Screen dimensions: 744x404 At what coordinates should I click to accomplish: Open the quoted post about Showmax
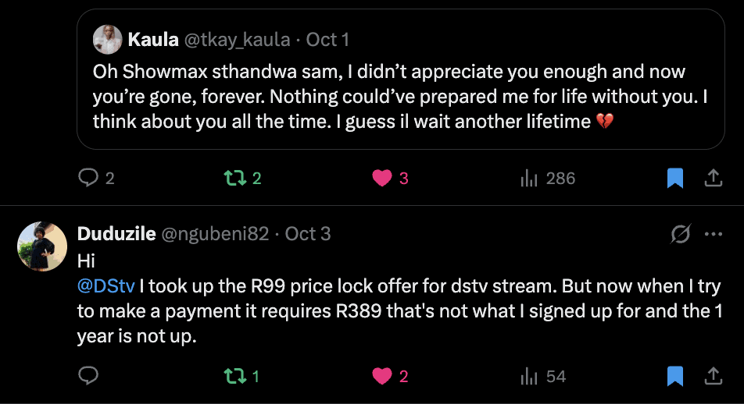400,79
